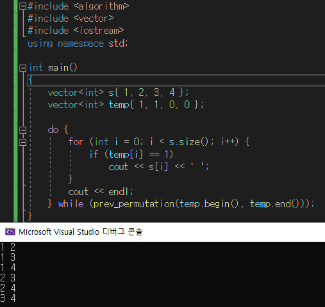Click the 'cout << s[i]' statement
The width and height of the screenshot is (325, 307).
(158, 167)
